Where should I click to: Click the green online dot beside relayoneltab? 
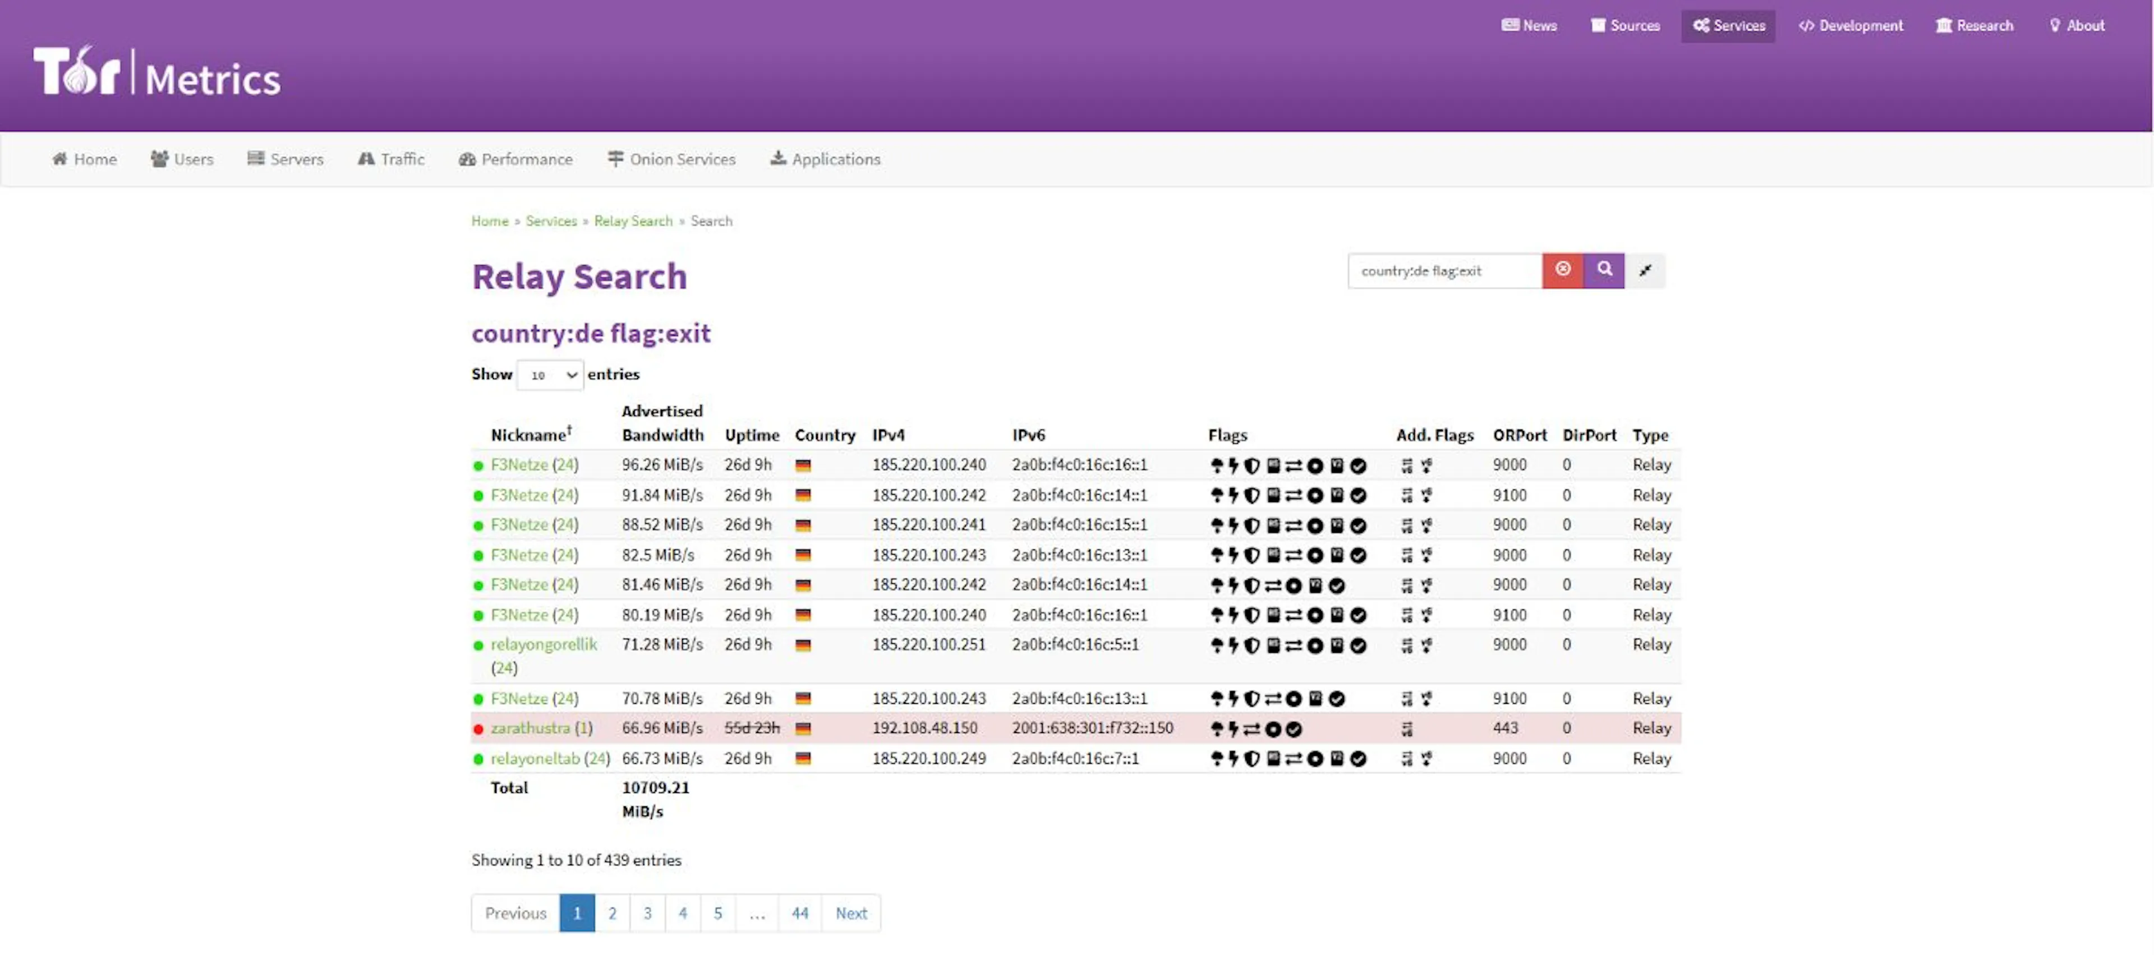pos(478,759)
